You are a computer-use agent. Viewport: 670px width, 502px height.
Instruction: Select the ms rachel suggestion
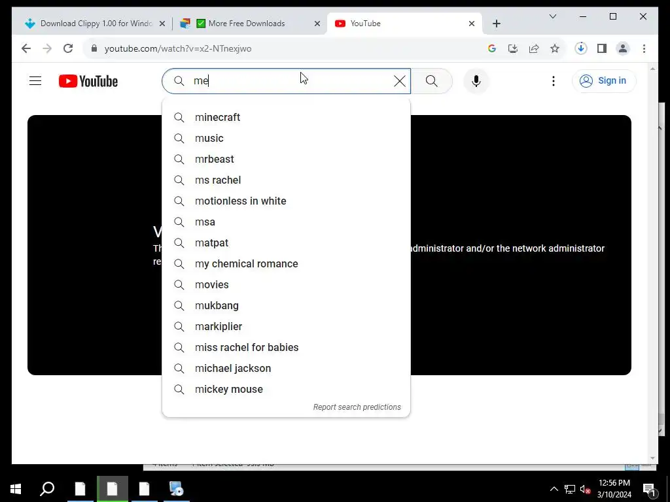click(287, 180)
